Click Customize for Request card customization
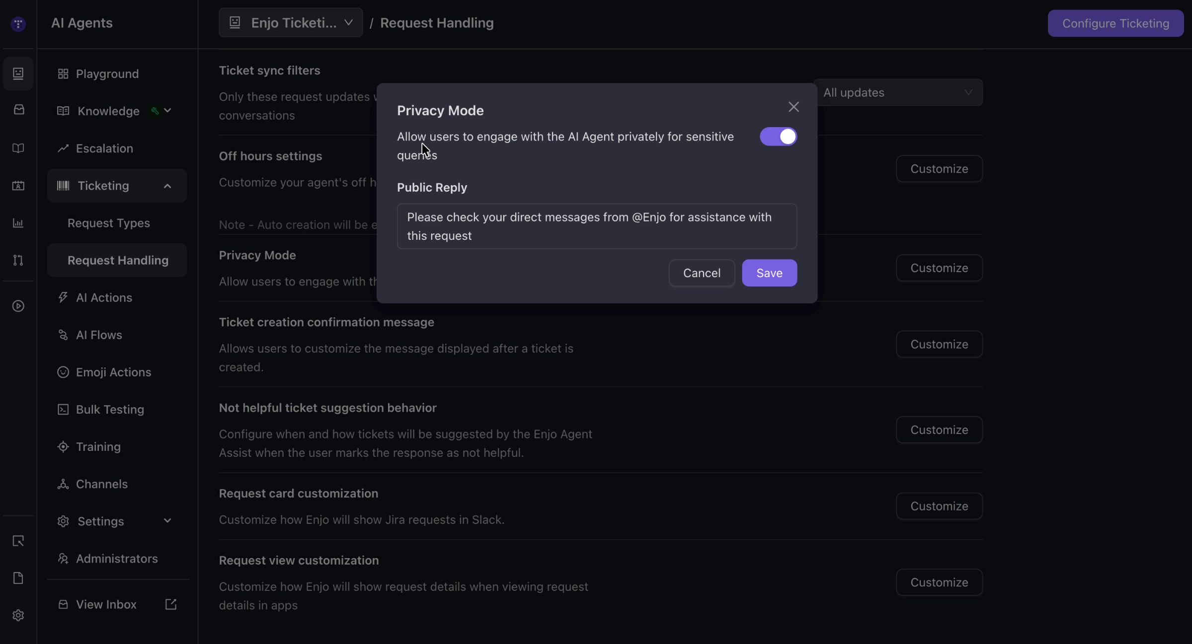 tap(939, 506)
